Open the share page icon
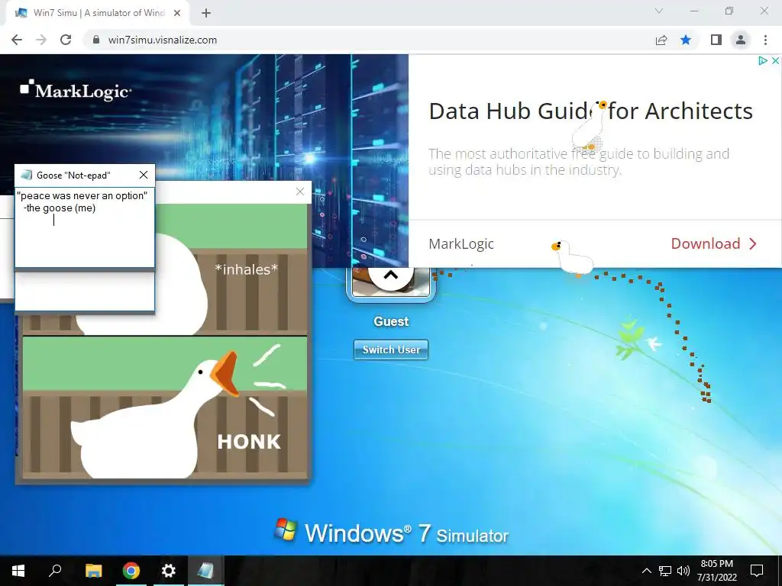 661,40
